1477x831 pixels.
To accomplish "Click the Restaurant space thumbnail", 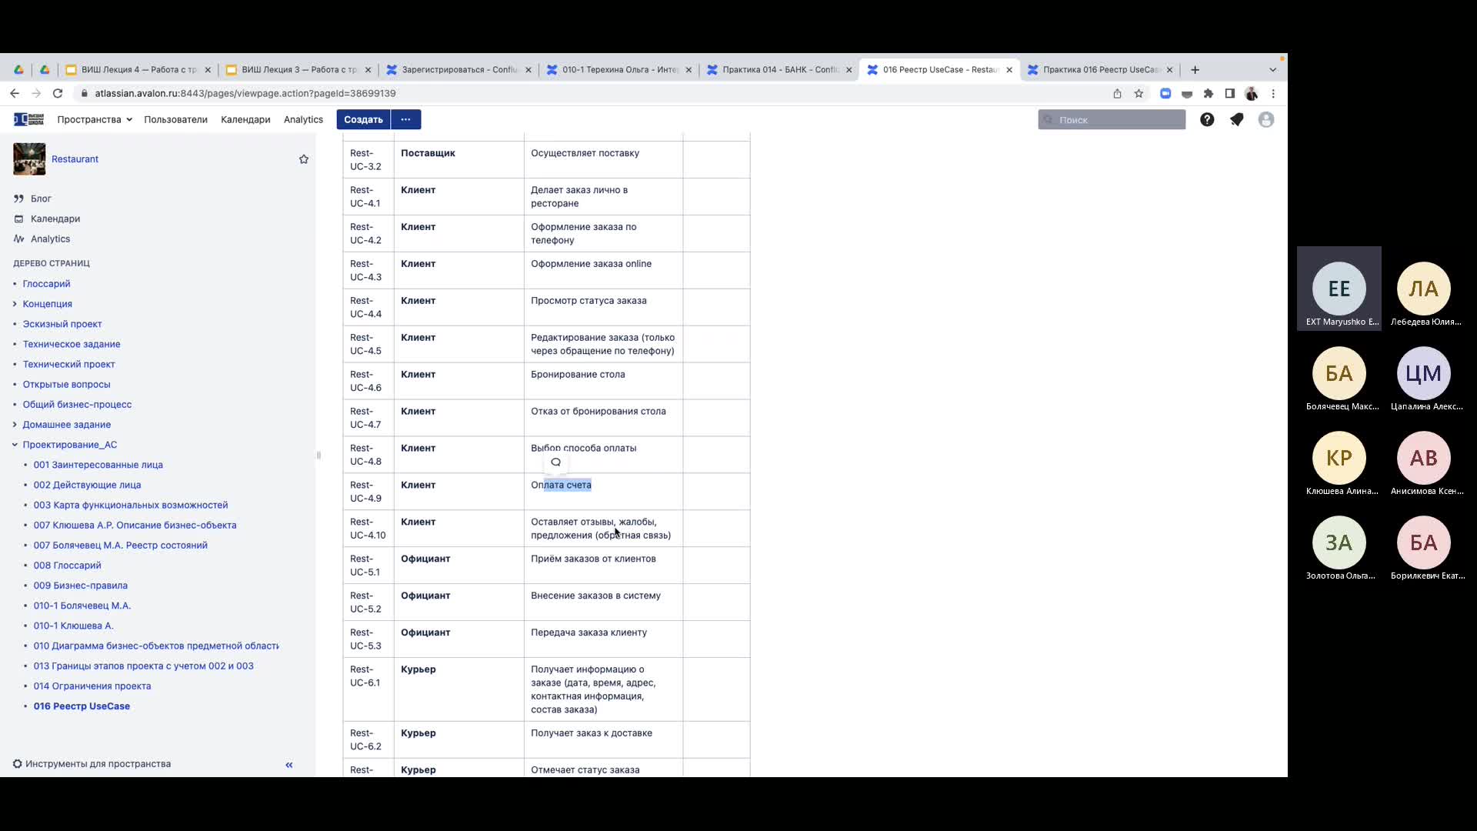I will pos(29,159).
